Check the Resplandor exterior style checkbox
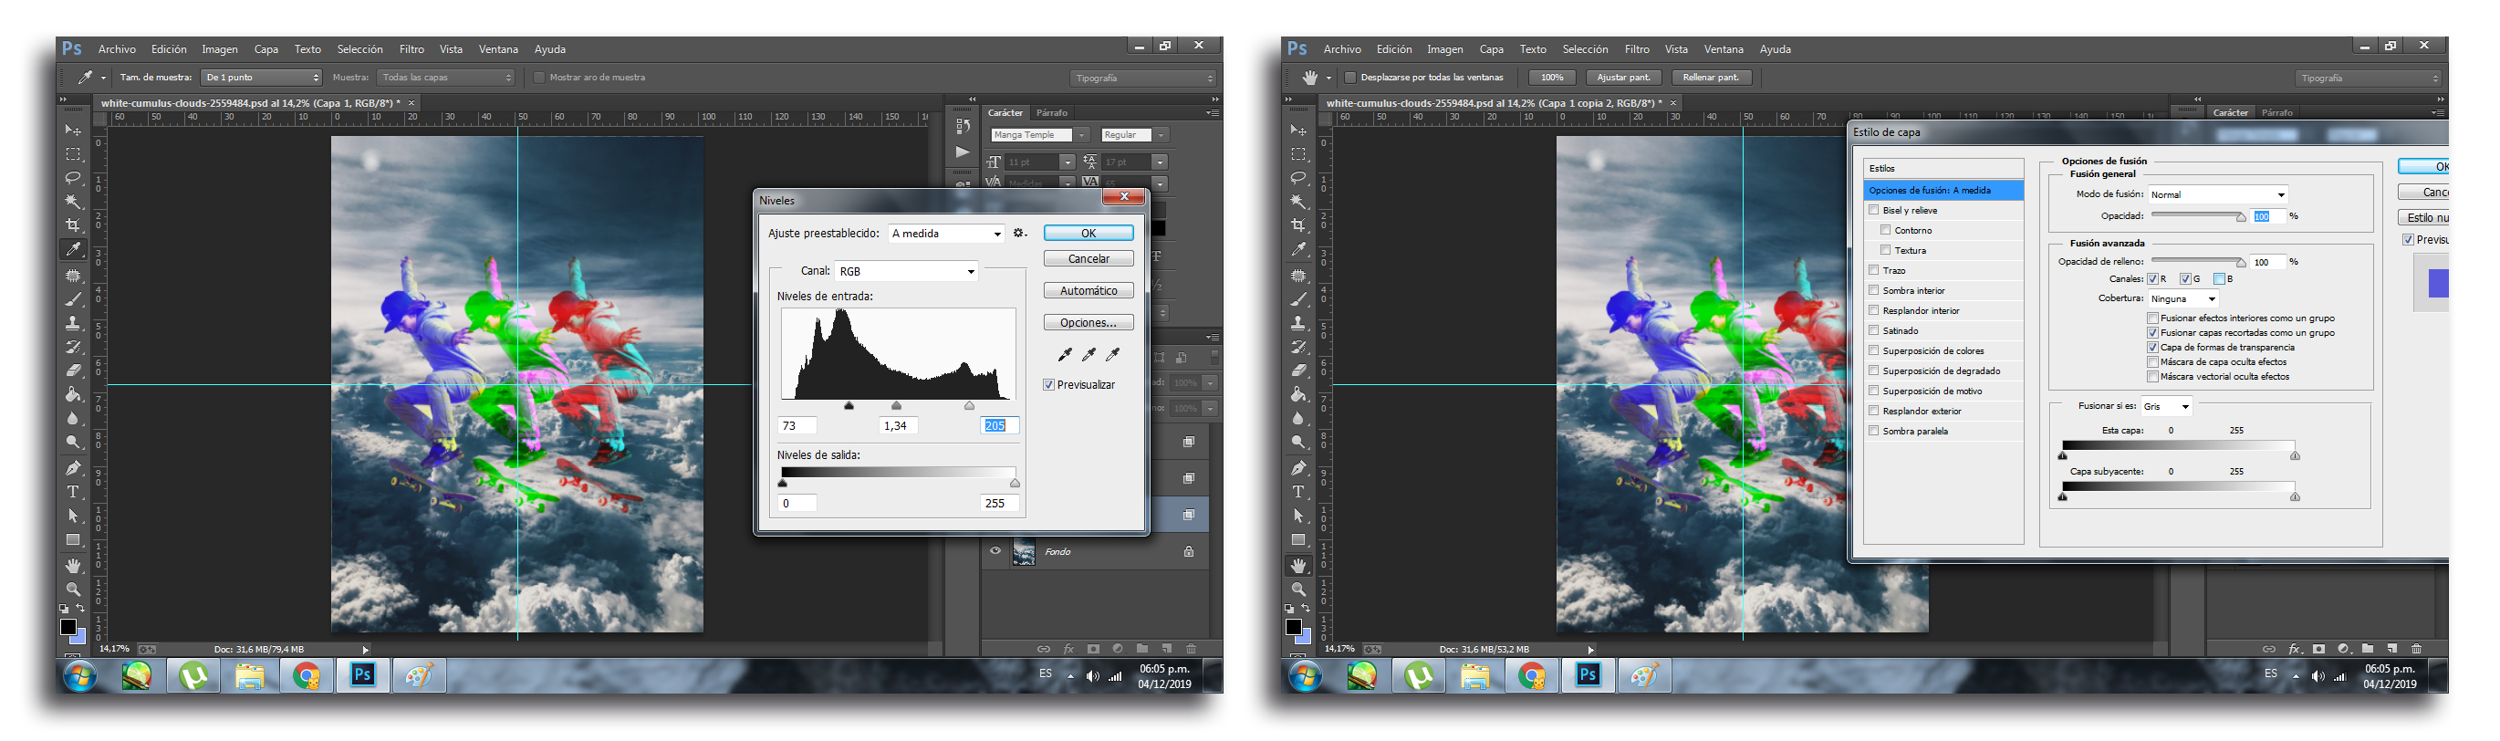Viewport: 2500px width, 741px height. click(x=1874, y=411)
